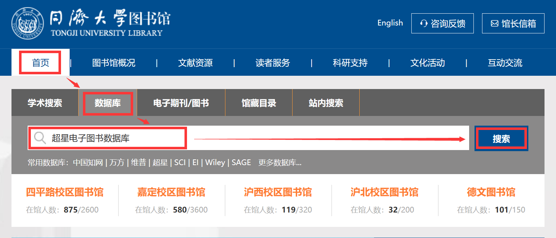556x238 pixels.
Task: Open 中国知网 database link
Action: coord(88,163)
